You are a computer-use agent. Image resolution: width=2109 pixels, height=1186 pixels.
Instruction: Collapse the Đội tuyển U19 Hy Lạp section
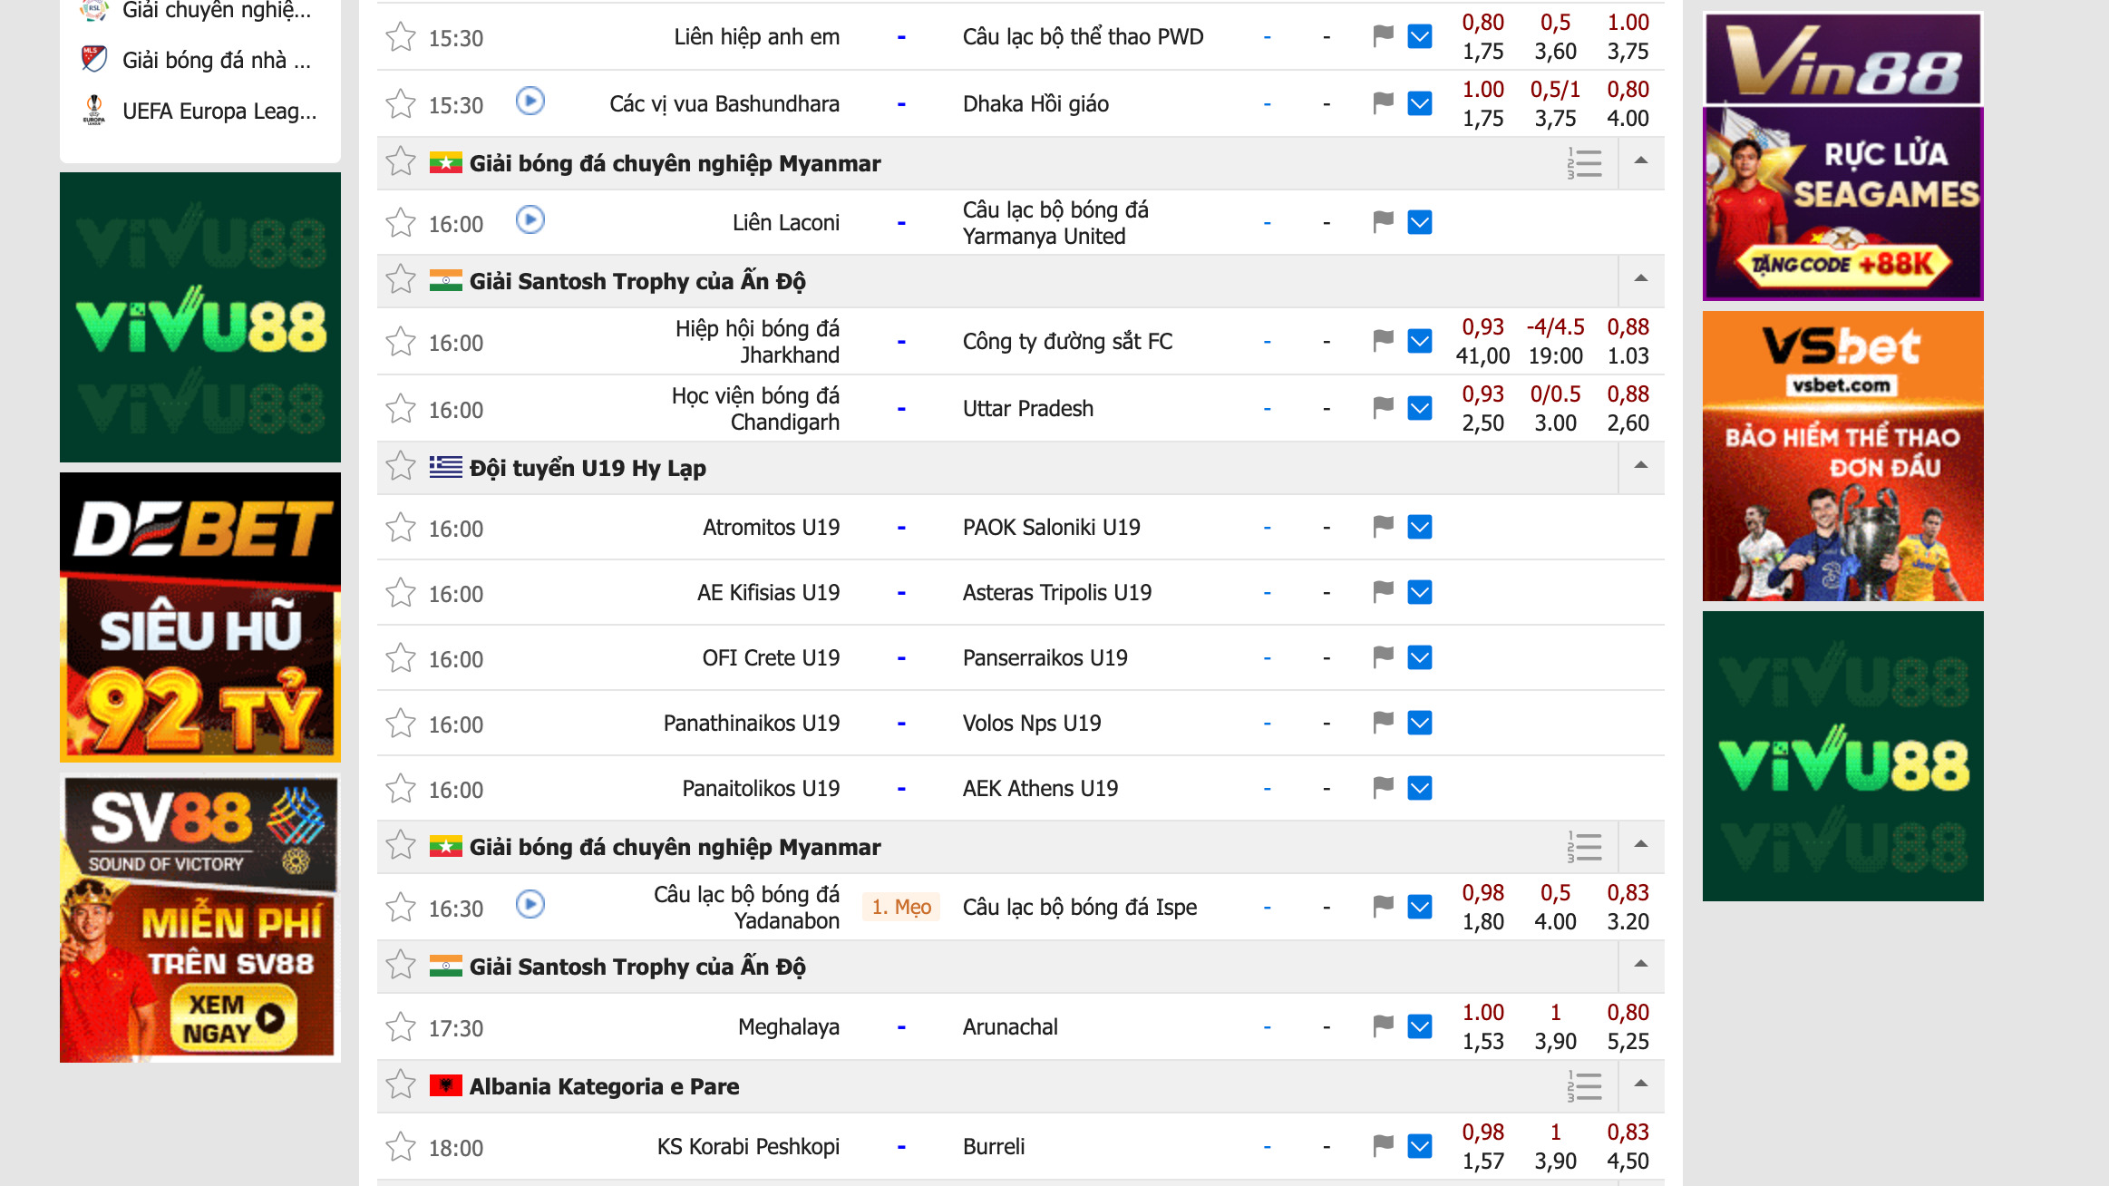click(x=1640, y=466)
